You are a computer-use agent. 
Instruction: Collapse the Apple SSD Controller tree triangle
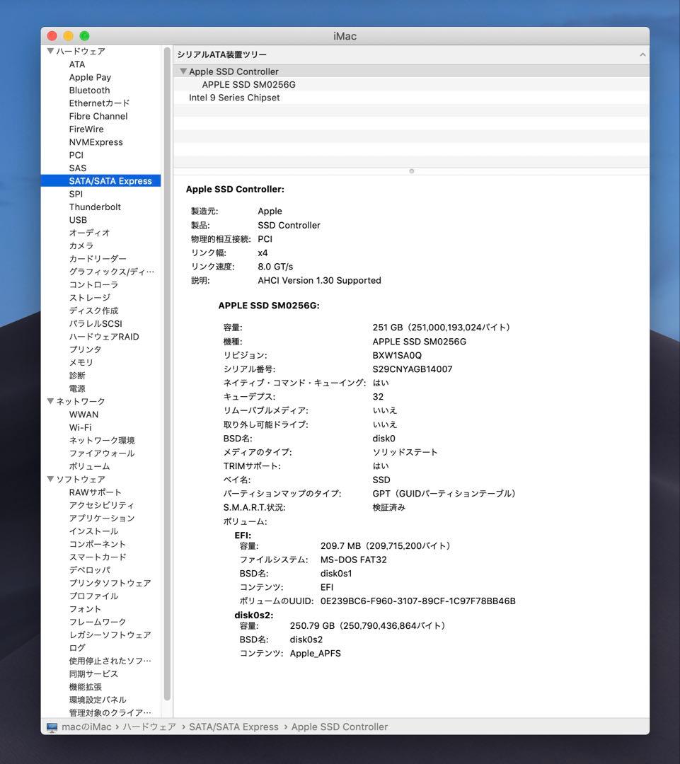pos(183,71)
